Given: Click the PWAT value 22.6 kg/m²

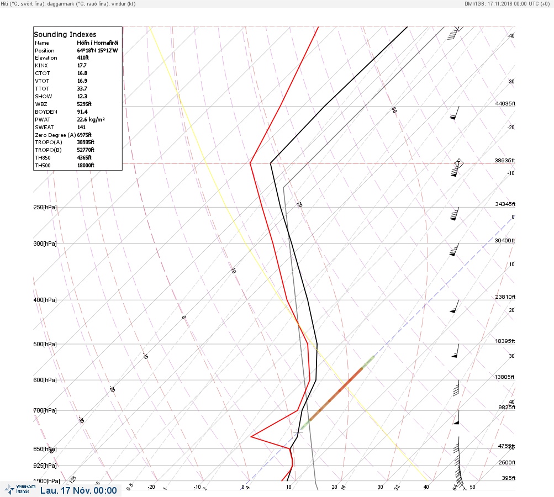Looking at the screenshot, I should [91, 119].
